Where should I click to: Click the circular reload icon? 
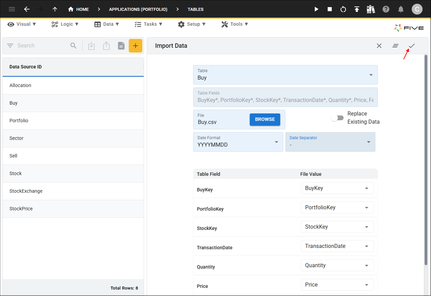point(343,9)
